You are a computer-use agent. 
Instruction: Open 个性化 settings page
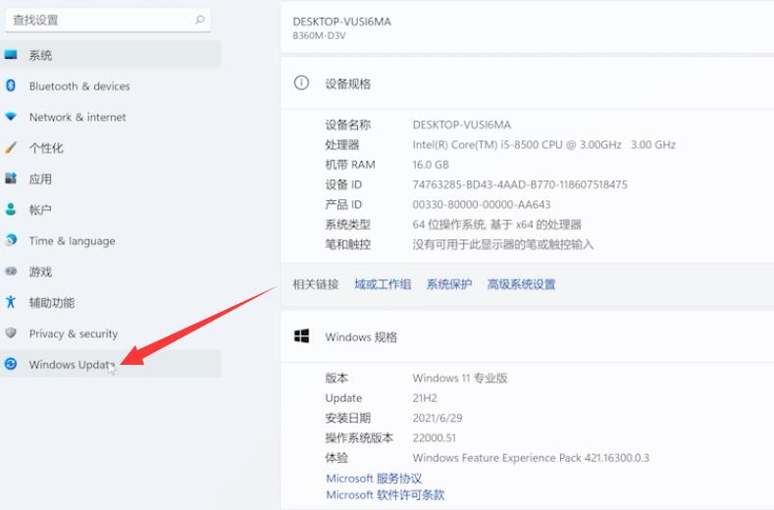click(111, 148)
